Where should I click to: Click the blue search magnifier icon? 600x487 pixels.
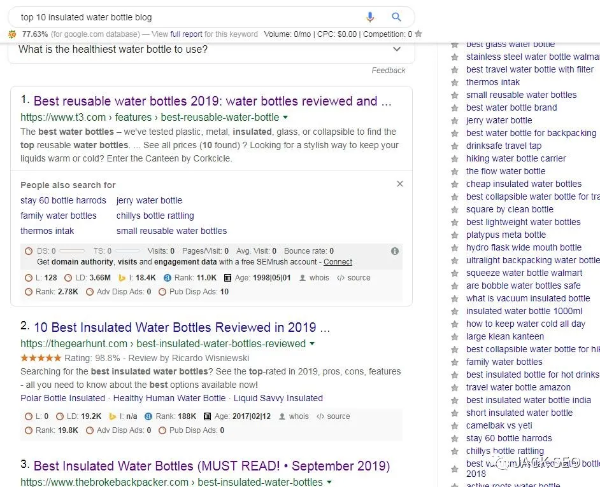click(396, 17)
